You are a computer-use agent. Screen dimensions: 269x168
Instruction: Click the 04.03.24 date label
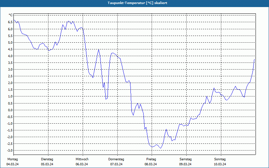(12, 164)
